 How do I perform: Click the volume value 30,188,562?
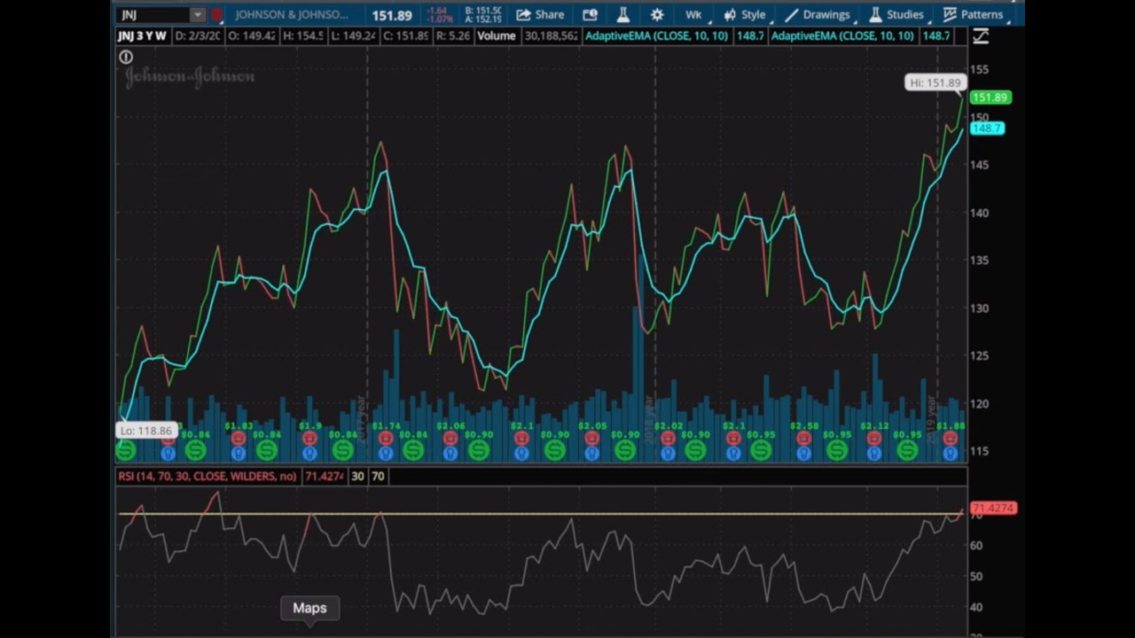tap(551, 36)
